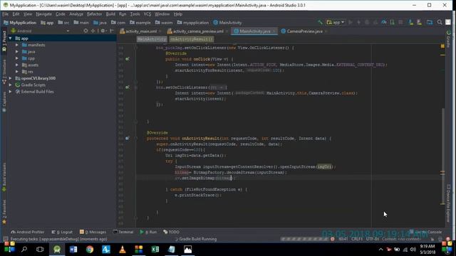The height and width of the screenshot is (256, 456).
Task: Click the project panel settings gear icon
Action: 103,31
